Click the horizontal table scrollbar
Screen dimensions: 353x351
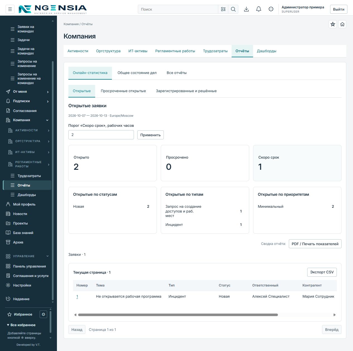click(178, 315)
